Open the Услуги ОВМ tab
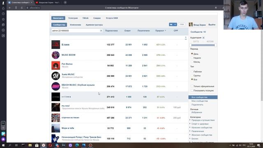Screen dimensions: 263x148 click(112, 18)
